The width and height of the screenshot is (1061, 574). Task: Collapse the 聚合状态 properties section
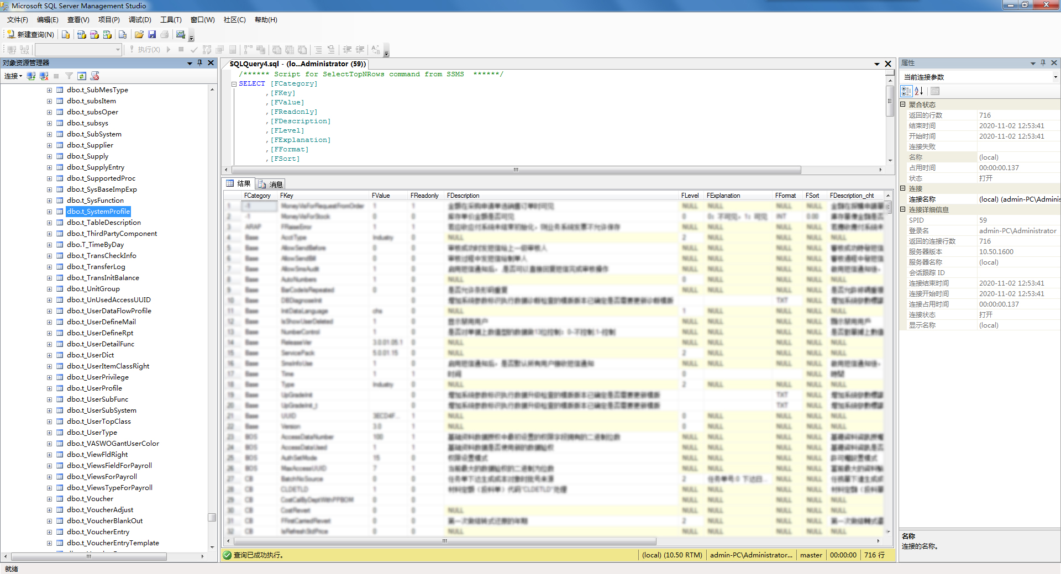pyautogui.click(x=903, y=104)
